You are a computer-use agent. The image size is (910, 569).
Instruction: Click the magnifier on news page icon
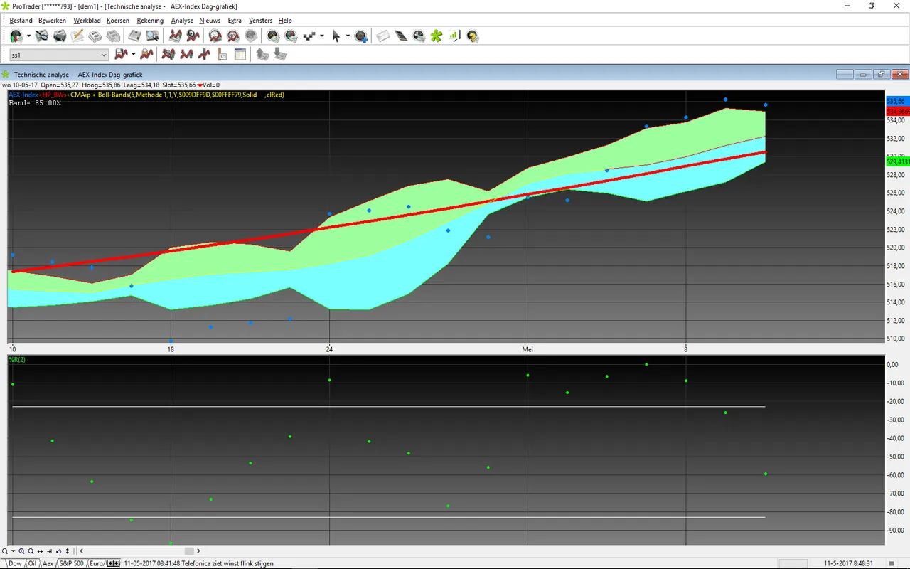click(152, 36)
